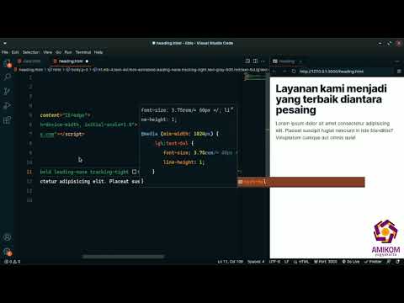
Task: Click the feedback icon in status bar
Action: pyautogui.click(x=389, y=262)
